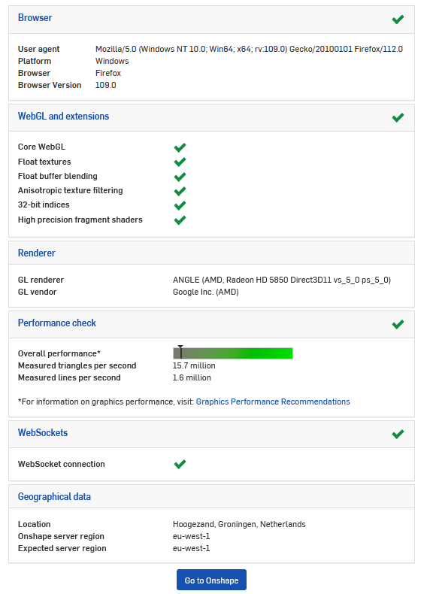Screen dimensions: 436x594
Task: Open the Graphics Performance Recommendations link
Action: pos(273,402)
